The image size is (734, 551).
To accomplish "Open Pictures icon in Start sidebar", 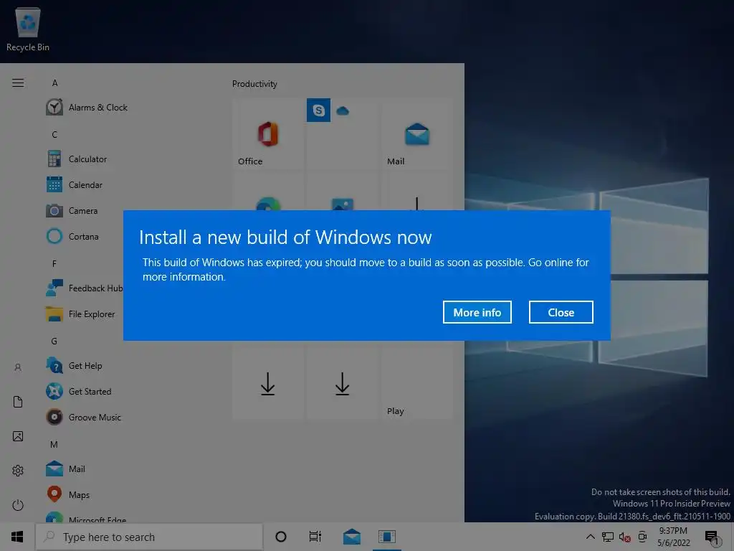I will (x=18, y=436).
